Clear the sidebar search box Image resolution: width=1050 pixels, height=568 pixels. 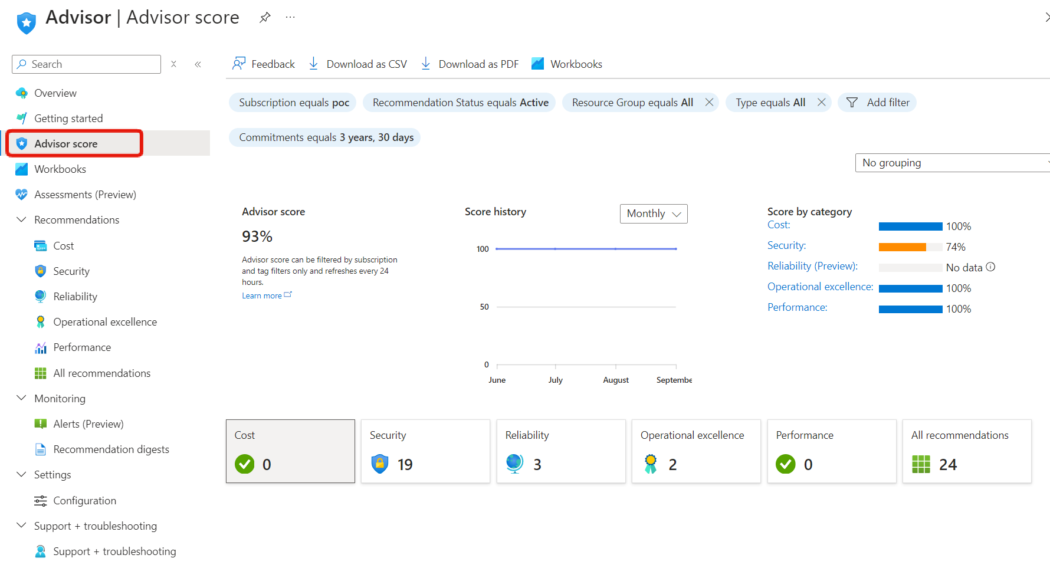173,64
